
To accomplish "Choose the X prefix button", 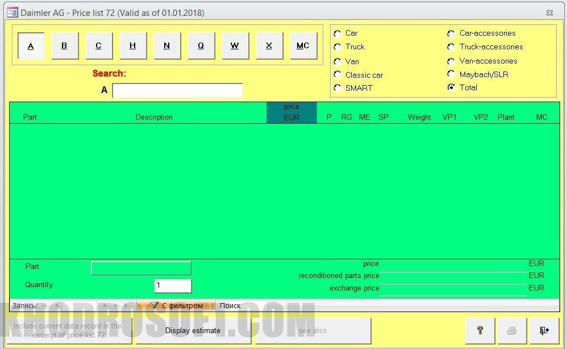I will click(269, 46).
